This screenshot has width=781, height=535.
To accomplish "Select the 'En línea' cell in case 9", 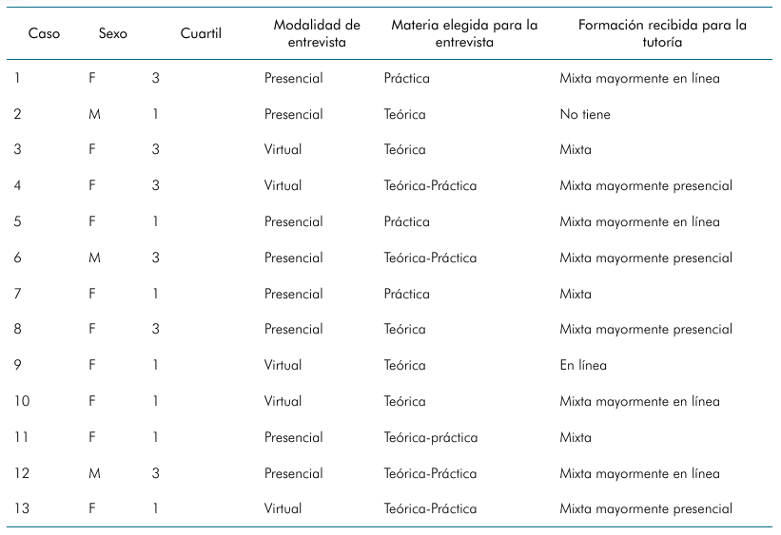I will (x=583, y=365).
